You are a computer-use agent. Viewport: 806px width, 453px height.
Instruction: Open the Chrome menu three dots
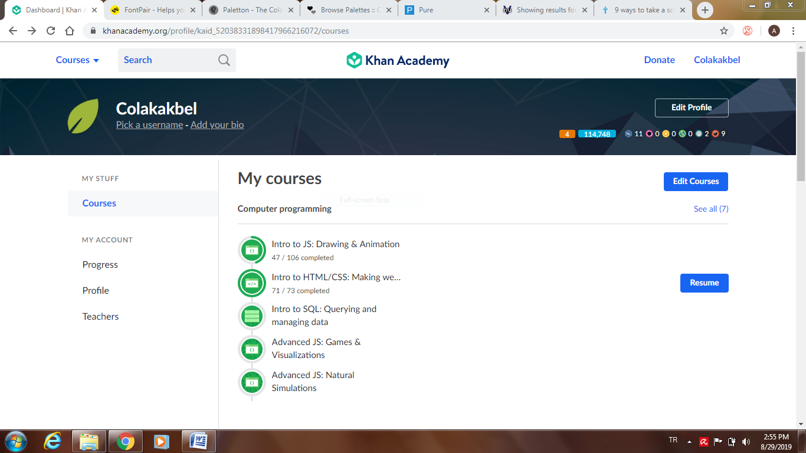794,31
